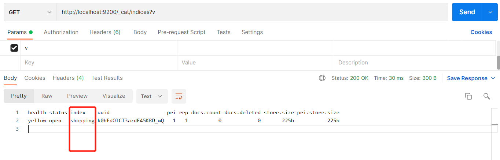Screen dimensions: 500x160
Task: Open search in response body
Action: (x=486, y=96)
